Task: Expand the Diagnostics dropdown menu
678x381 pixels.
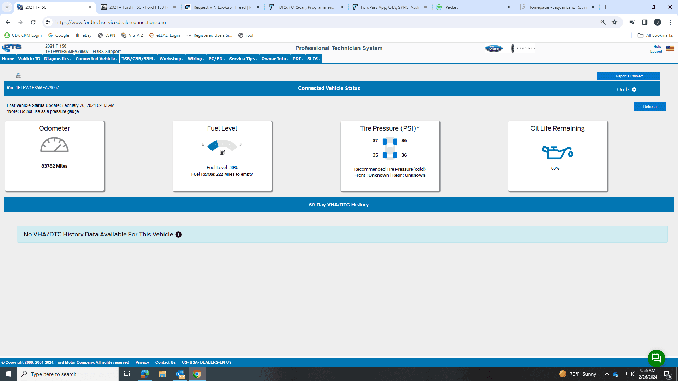Action: 58,59
